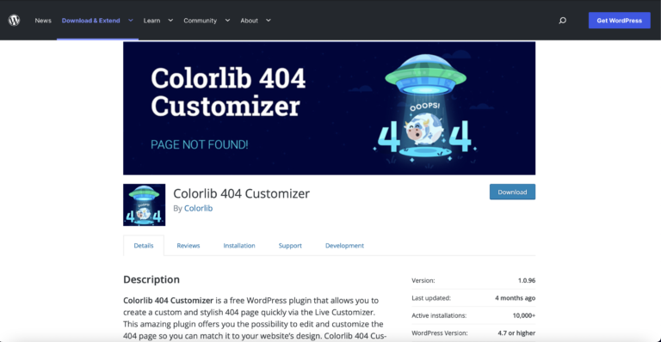
Task: Click the Colorlib 404 Customizer banner image
Action: click(x=330, y=108)
